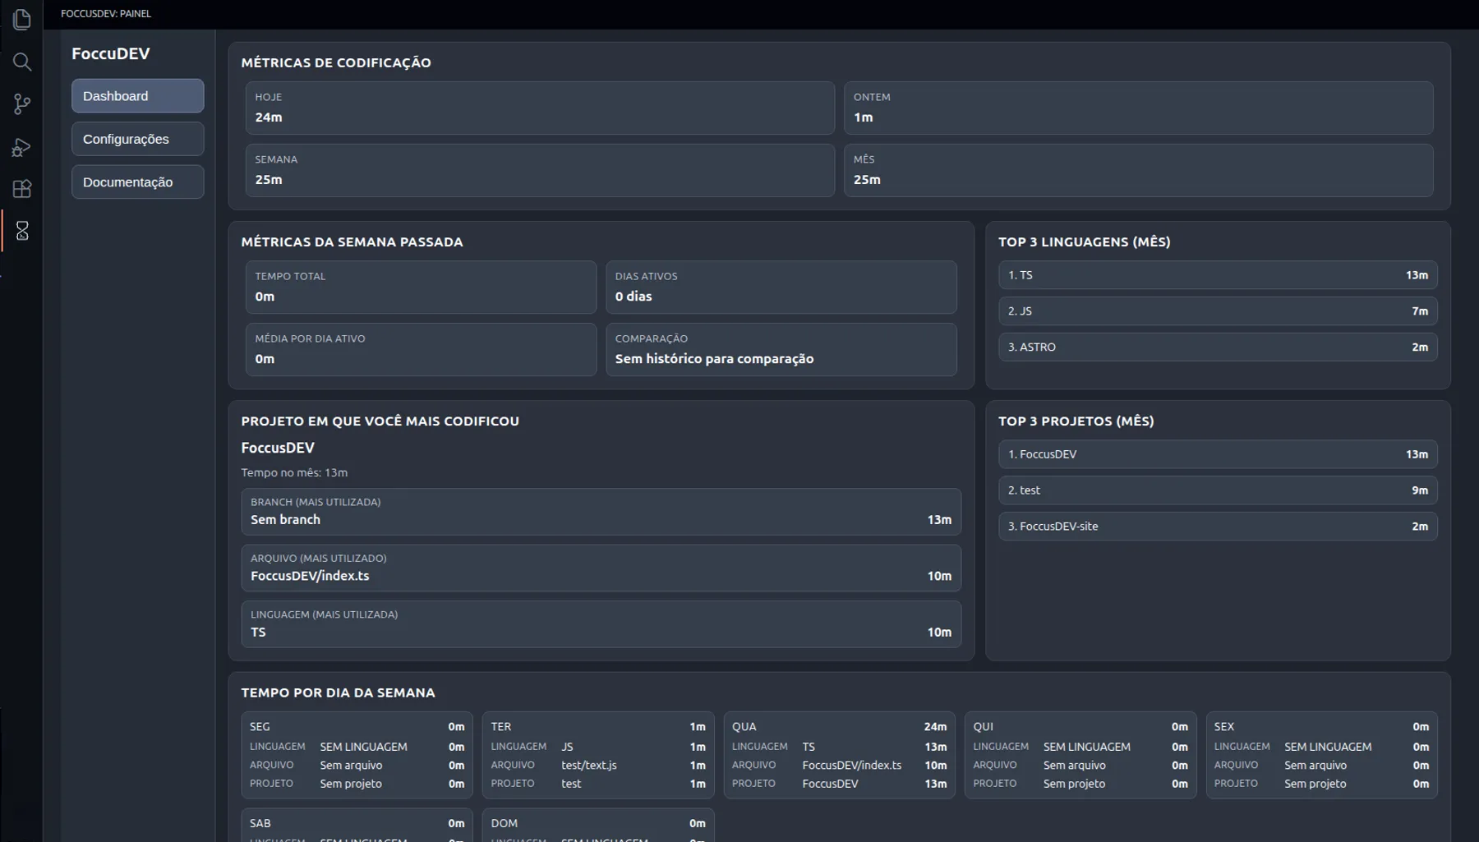Select the HOJE metric card showing 24m
Image resolution: width=1479 pixels, height=842 pixels.
click(x=539, y=108)
